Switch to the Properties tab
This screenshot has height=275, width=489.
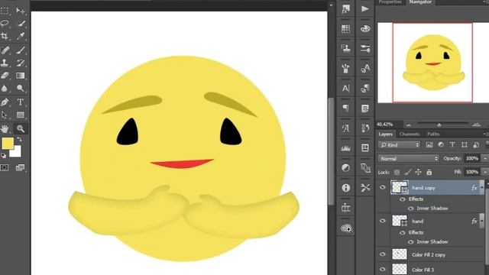pos(390,2)
